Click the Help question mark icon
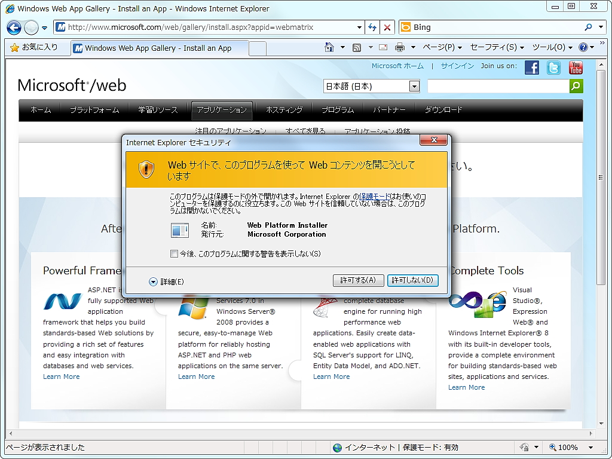 click(583, 47)
